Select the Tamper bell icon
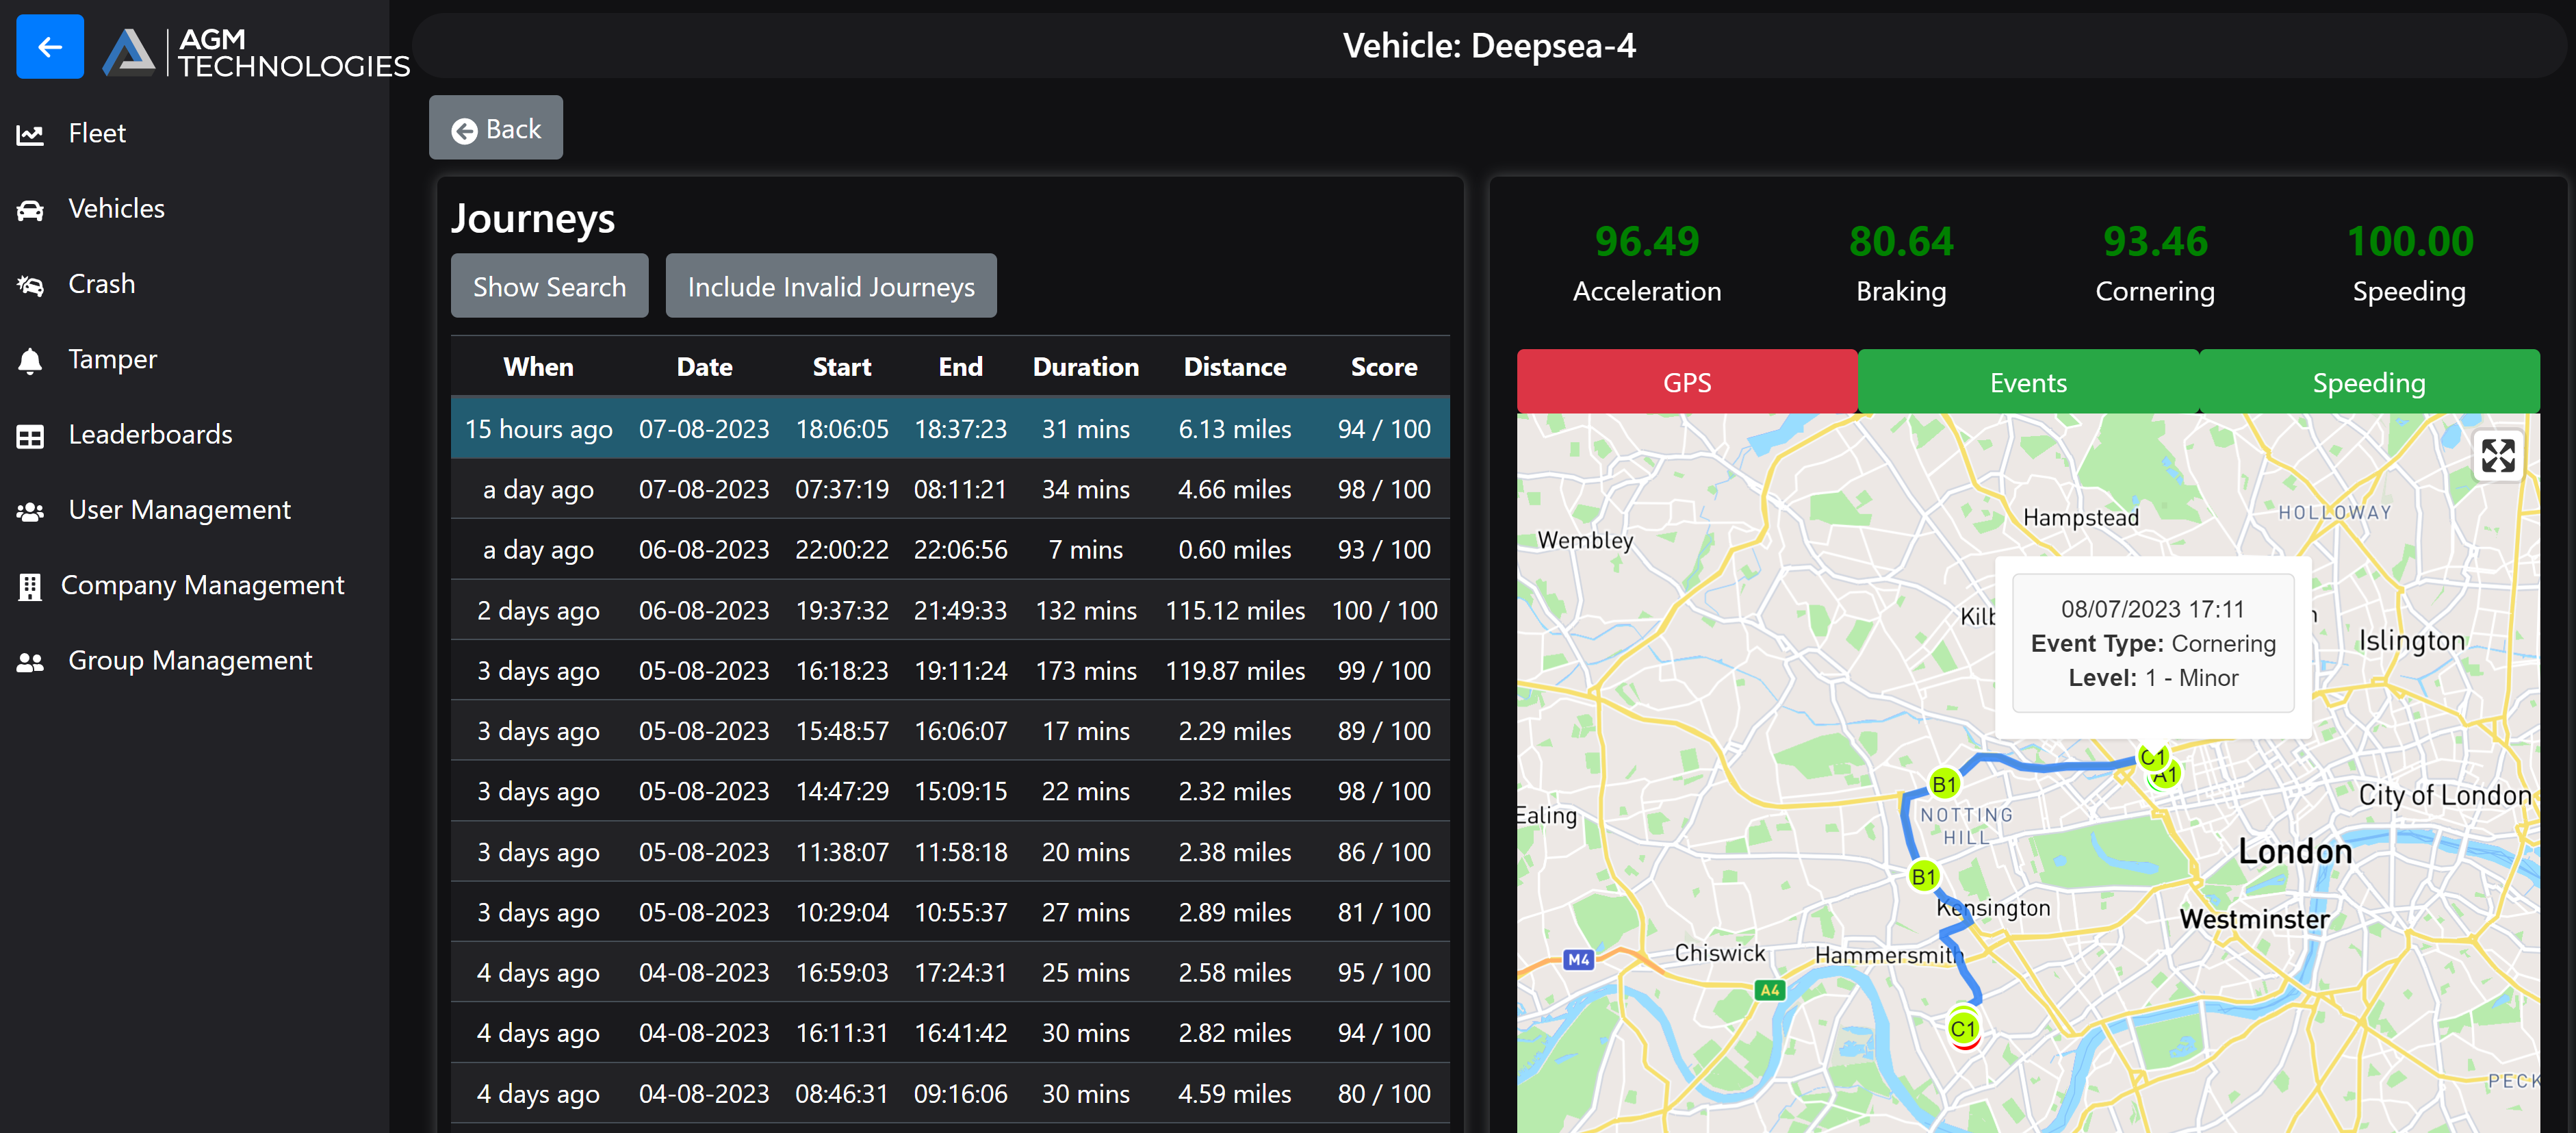Screen dimensions: 2576x1133 pyautogui.click(x=30, y=360)
